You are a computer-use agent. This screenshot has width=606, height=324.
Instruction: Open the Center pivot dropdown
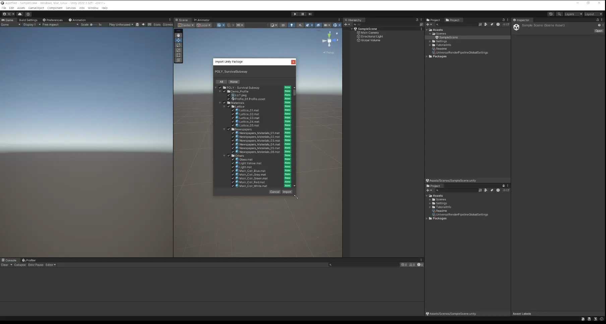pos(186,25)
